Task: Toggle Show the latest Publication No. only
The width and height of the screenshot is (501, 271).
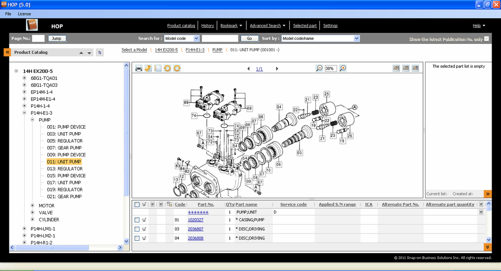Action: (487, 39)
